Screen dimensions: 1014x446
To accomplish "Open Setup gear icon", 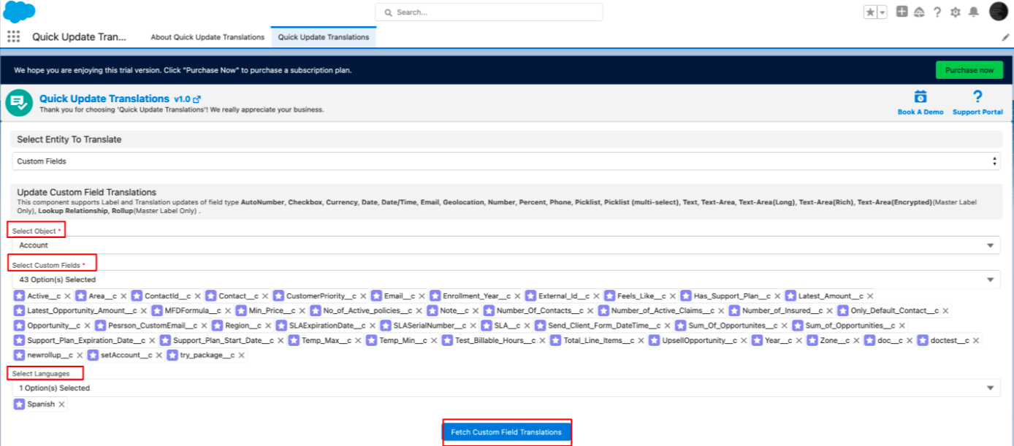I will pos(956,12).
